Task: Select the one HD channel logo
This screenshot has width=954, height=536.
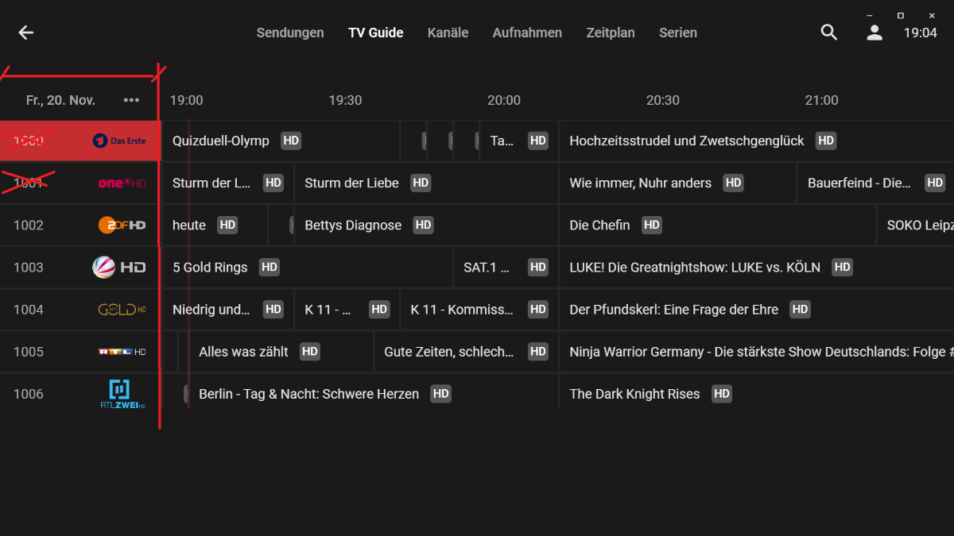Action: 122,183
